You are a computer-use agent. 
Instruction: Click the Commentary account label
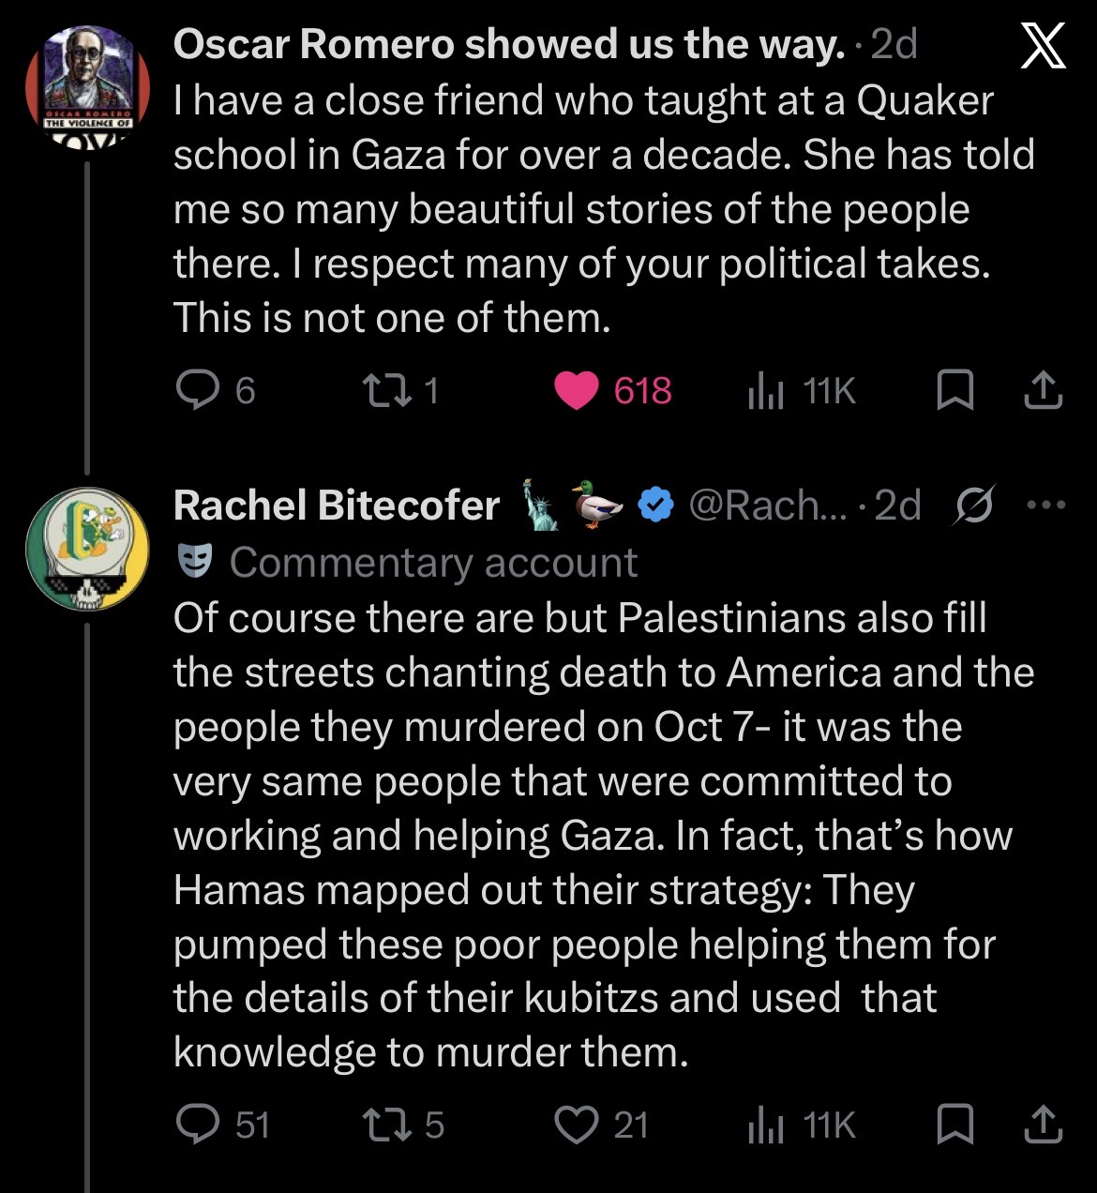(433, 562)
